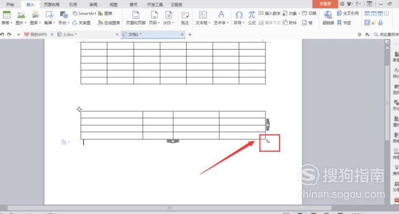Insert a 图表 chart
The image size is (399, 214).
tap(105, 13)
